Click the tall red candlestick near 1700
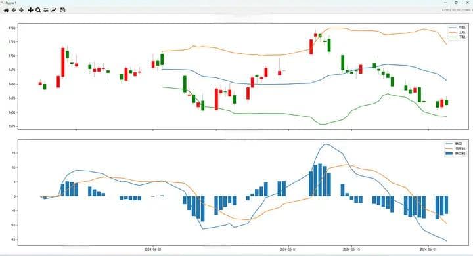473x256 pixels. 63,62
